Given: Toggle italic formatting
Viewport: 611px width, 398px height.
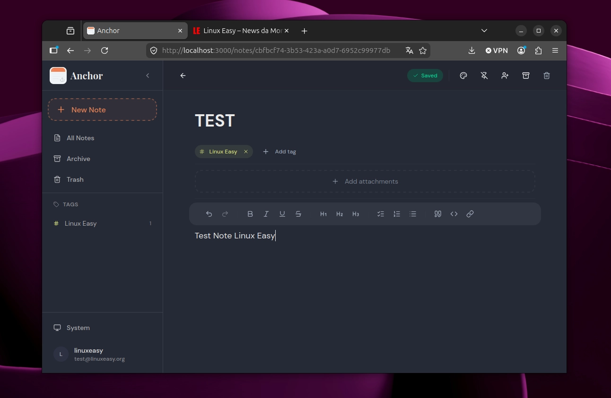Looking at the screenshot, I should click(266, 214).
